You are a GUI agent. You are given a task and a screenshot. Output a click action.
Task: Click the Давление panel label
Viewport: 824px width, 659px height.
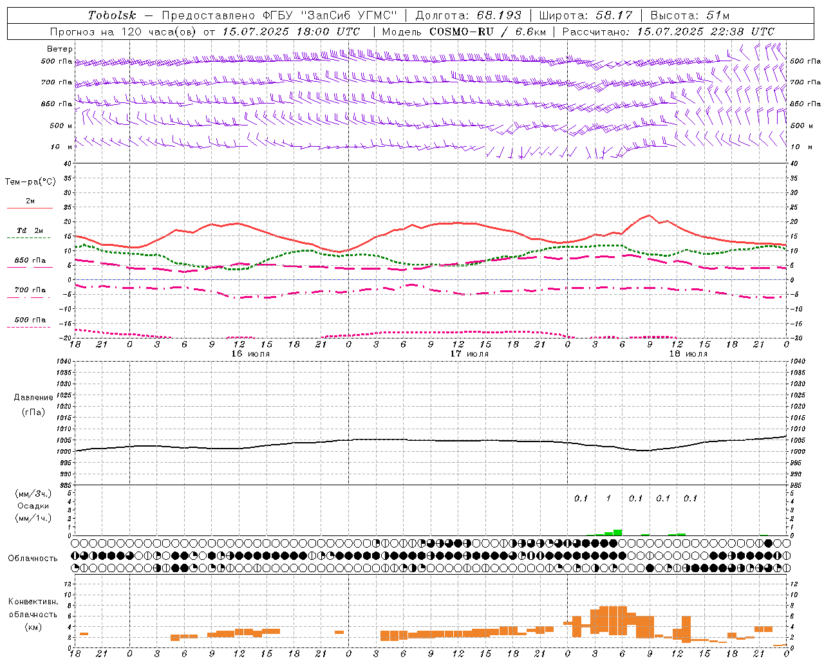click(33, 398)
